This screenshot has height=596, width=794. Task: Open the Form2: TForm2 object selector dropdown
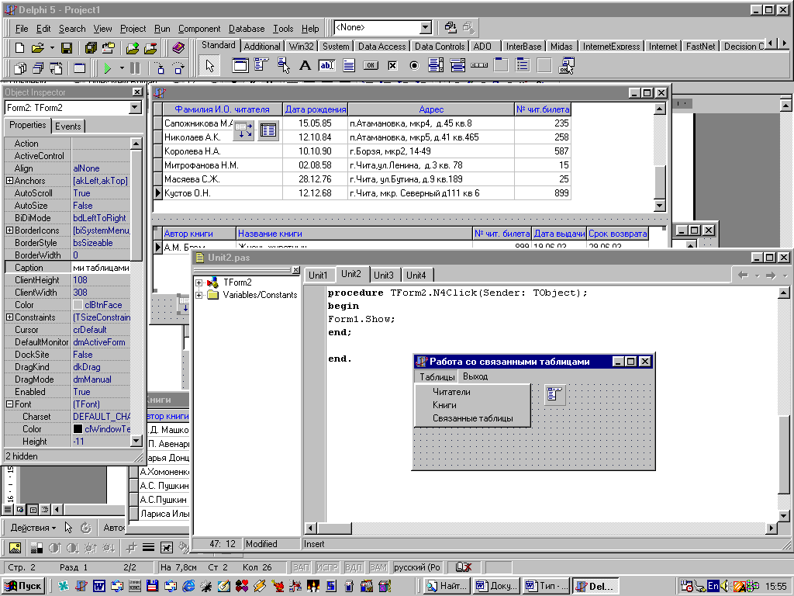[135, 107]
